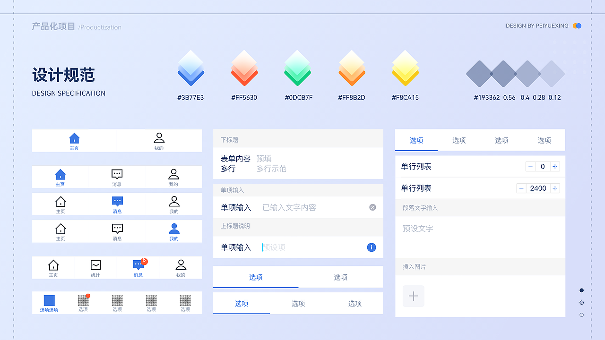This screenshot has width=605, height=340.
Task: Focus 预设文字 paragraph text area
Action: [x=480, y=237]
